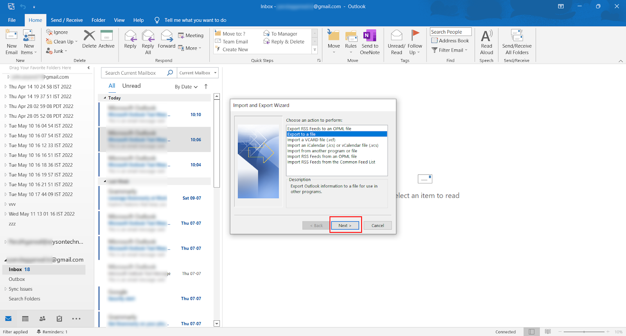The height and width of the screenshot is (336, 626).
Task: Show Unread messages tab
Action: coord(131,86)
